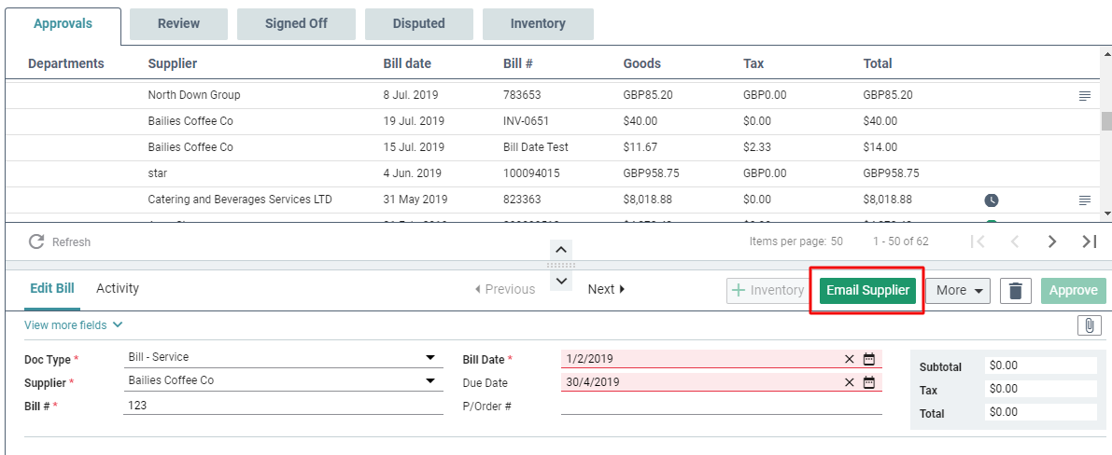Screen dimensions: 1112x455
Task: Clear the Bill Date field value
Action: pyautogui.click(x=850, y=358)
